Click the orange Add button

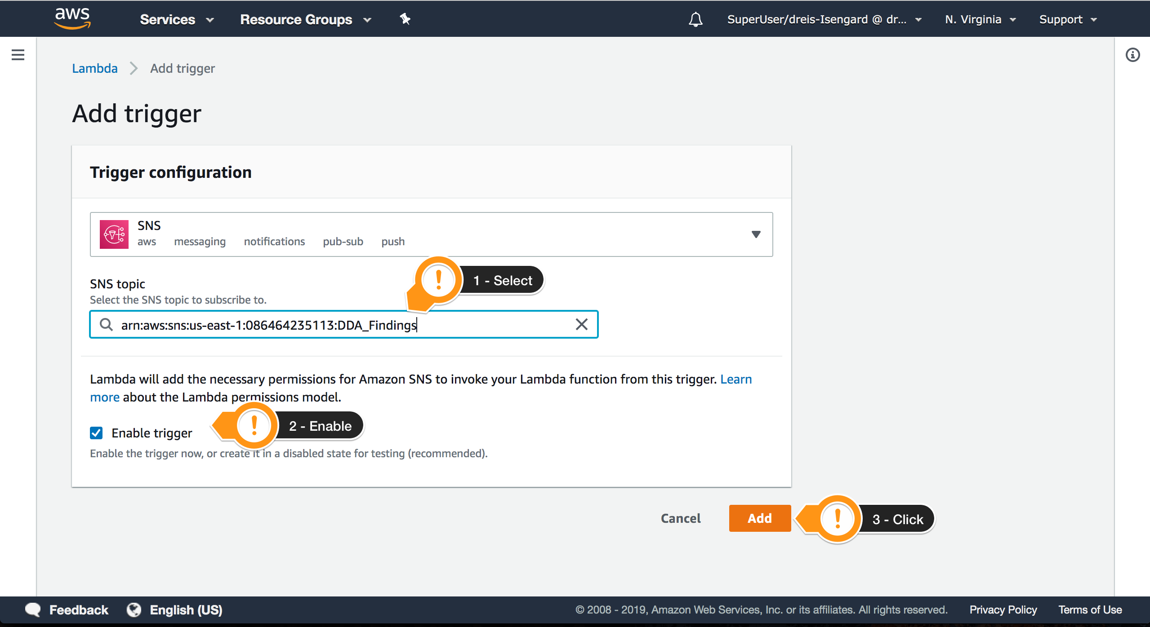(x=760, y=518)
